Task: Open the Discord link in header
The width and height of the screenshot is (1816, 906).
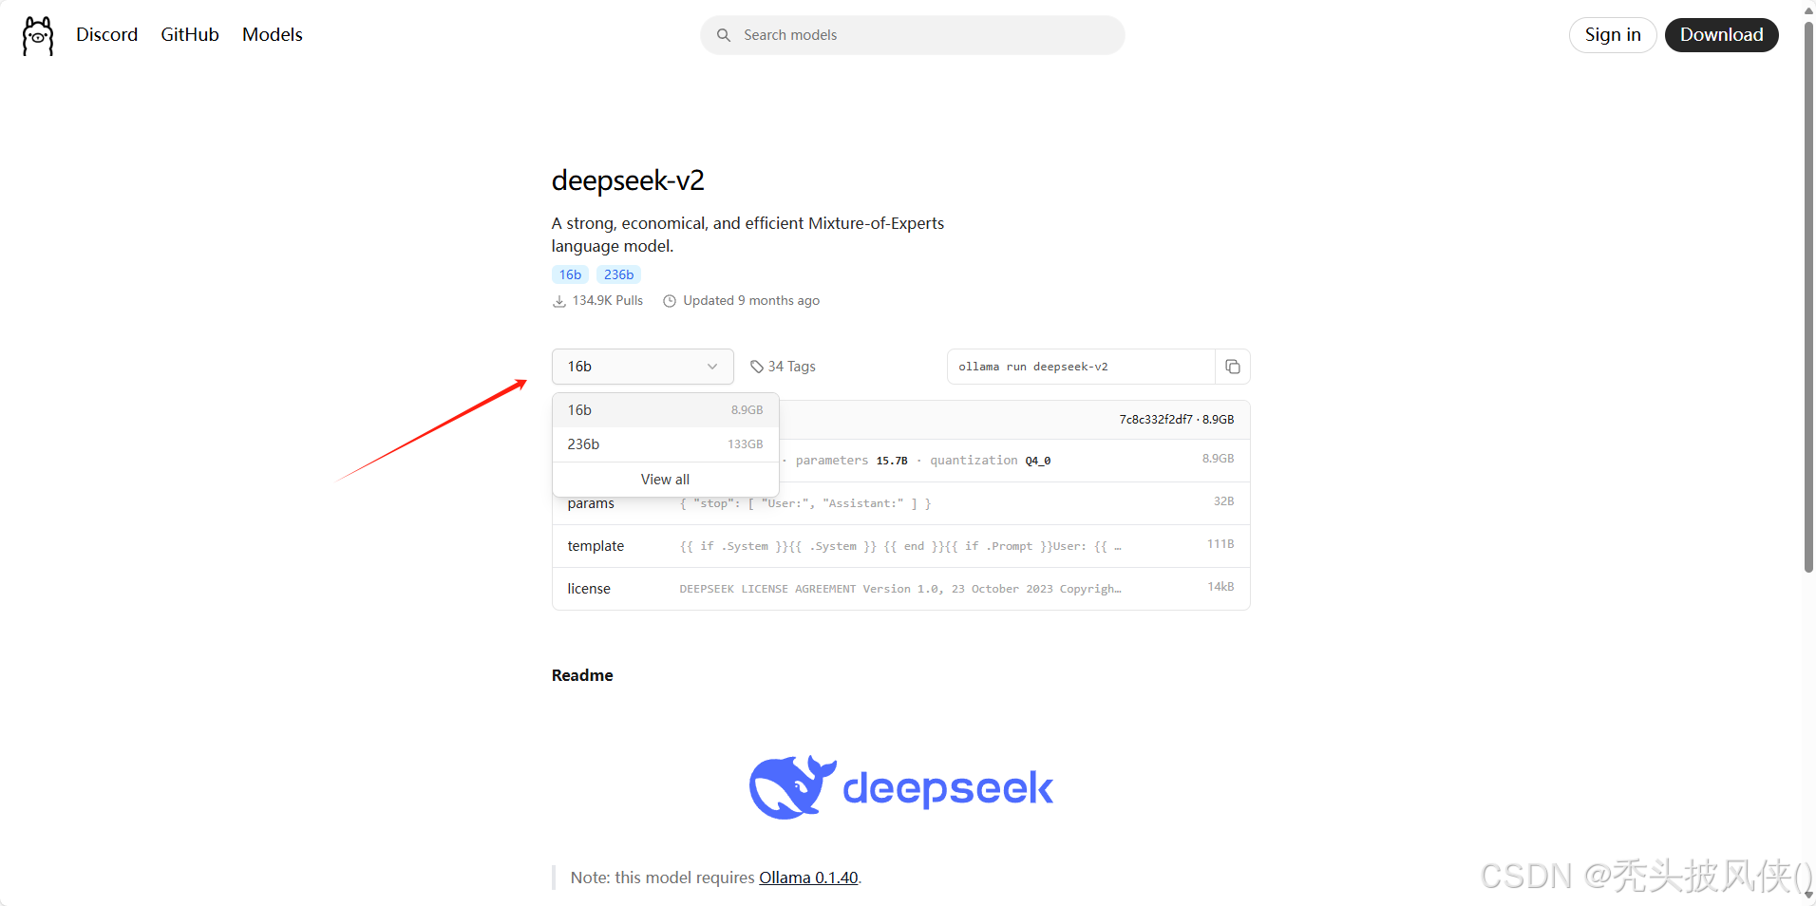Action: 106,34
